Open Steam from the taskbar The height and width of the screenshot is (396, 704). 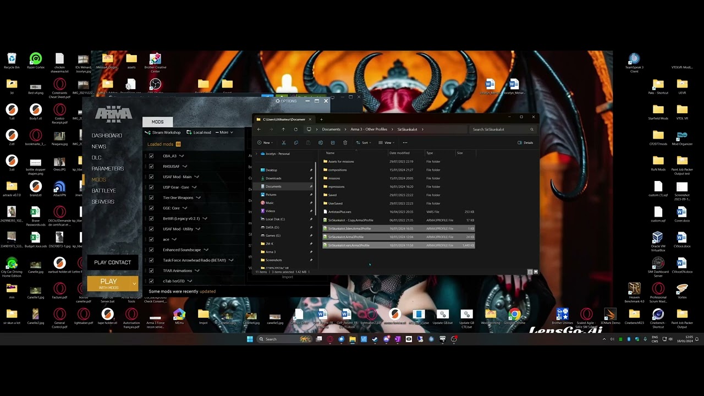[375, 339]
